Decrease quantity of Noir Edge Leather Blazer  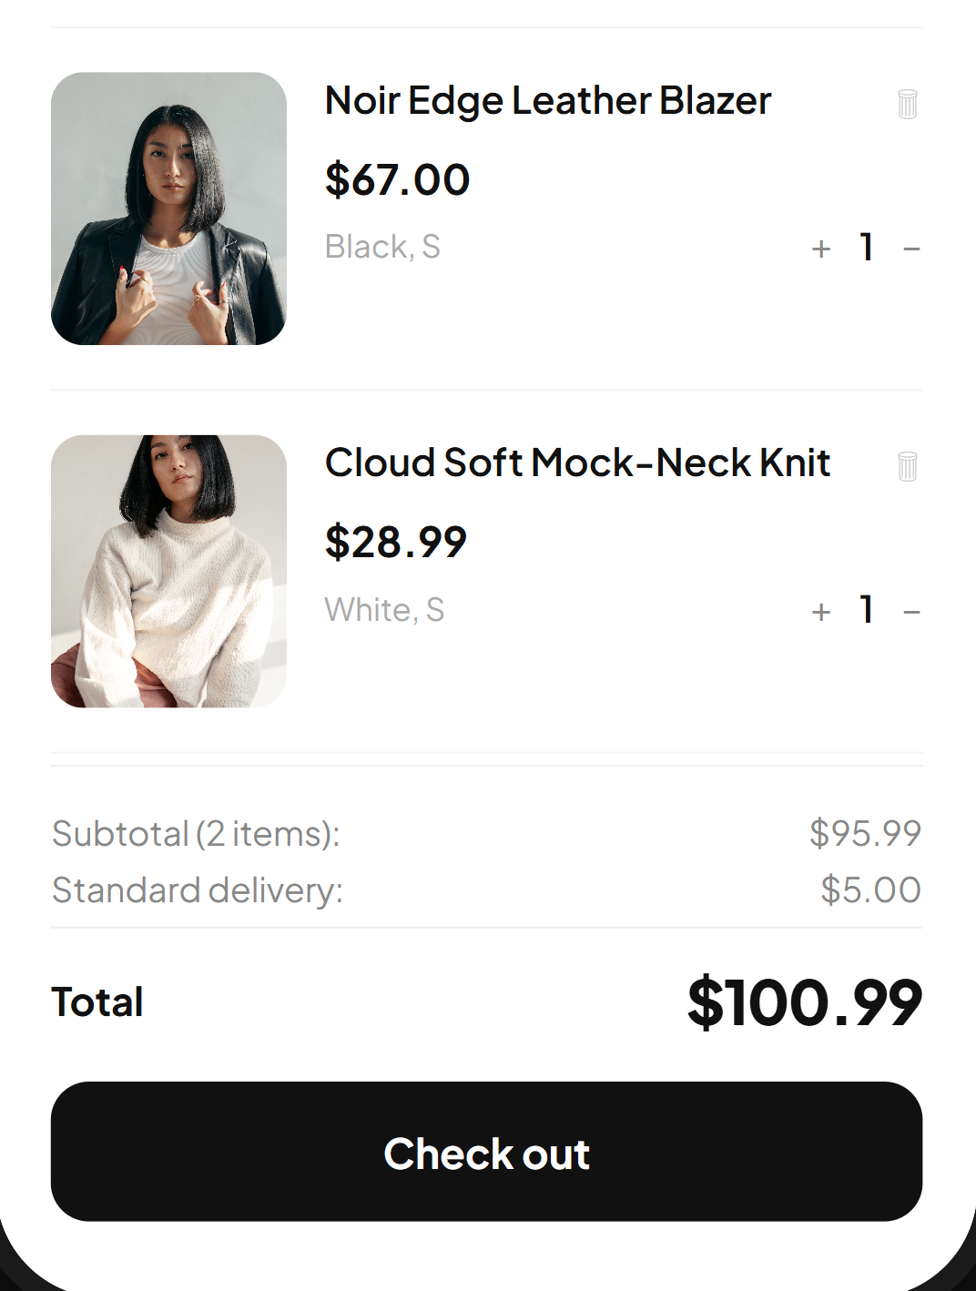pos(910,248)
